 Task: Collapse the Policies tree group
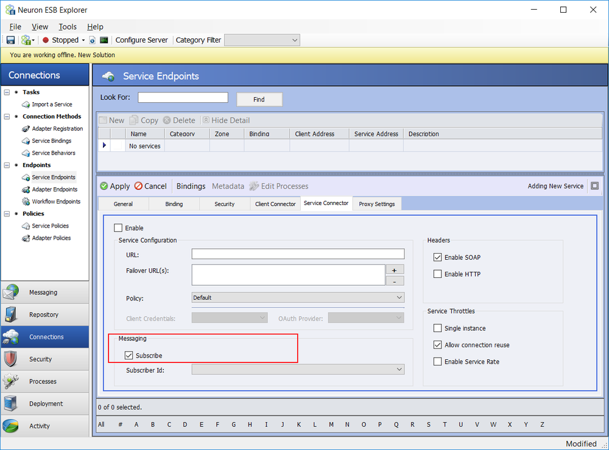[7, 214]
